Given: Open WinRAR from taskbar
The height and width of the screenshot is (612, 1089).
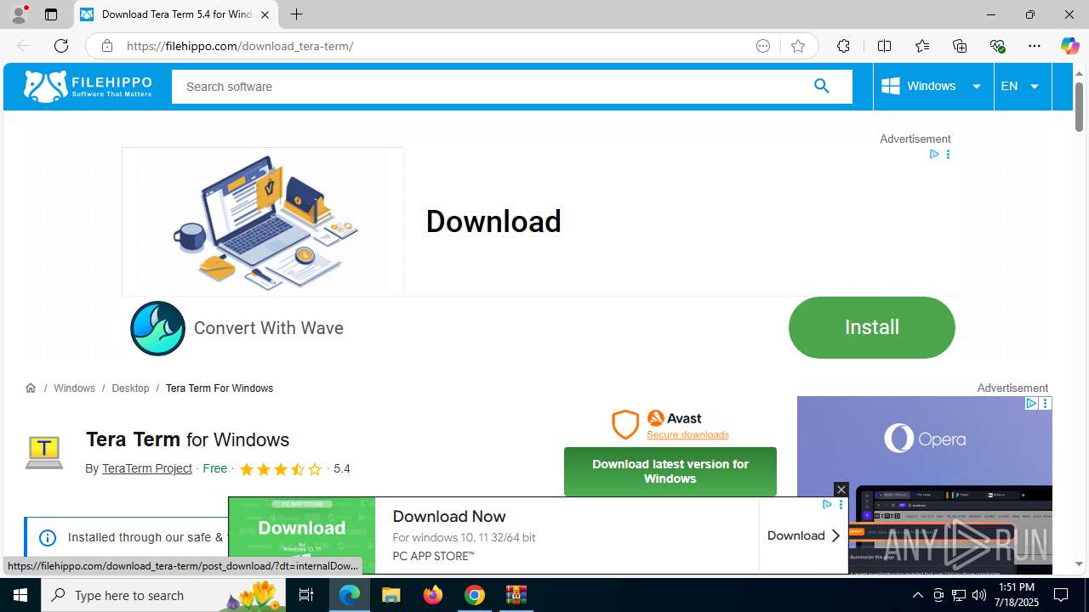Looking at the screenshot, I should [x=516, y=595].
